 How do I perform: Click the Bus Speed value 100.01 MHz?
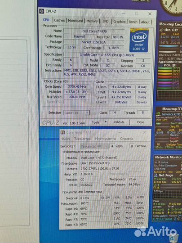coord(77,97)
